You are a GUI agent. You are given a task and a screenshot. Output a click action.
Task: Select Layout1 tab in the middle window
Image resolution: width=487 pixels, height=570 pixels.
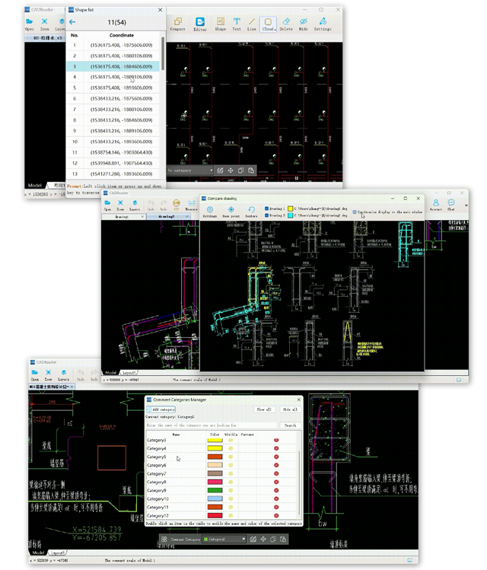(129, 373)
